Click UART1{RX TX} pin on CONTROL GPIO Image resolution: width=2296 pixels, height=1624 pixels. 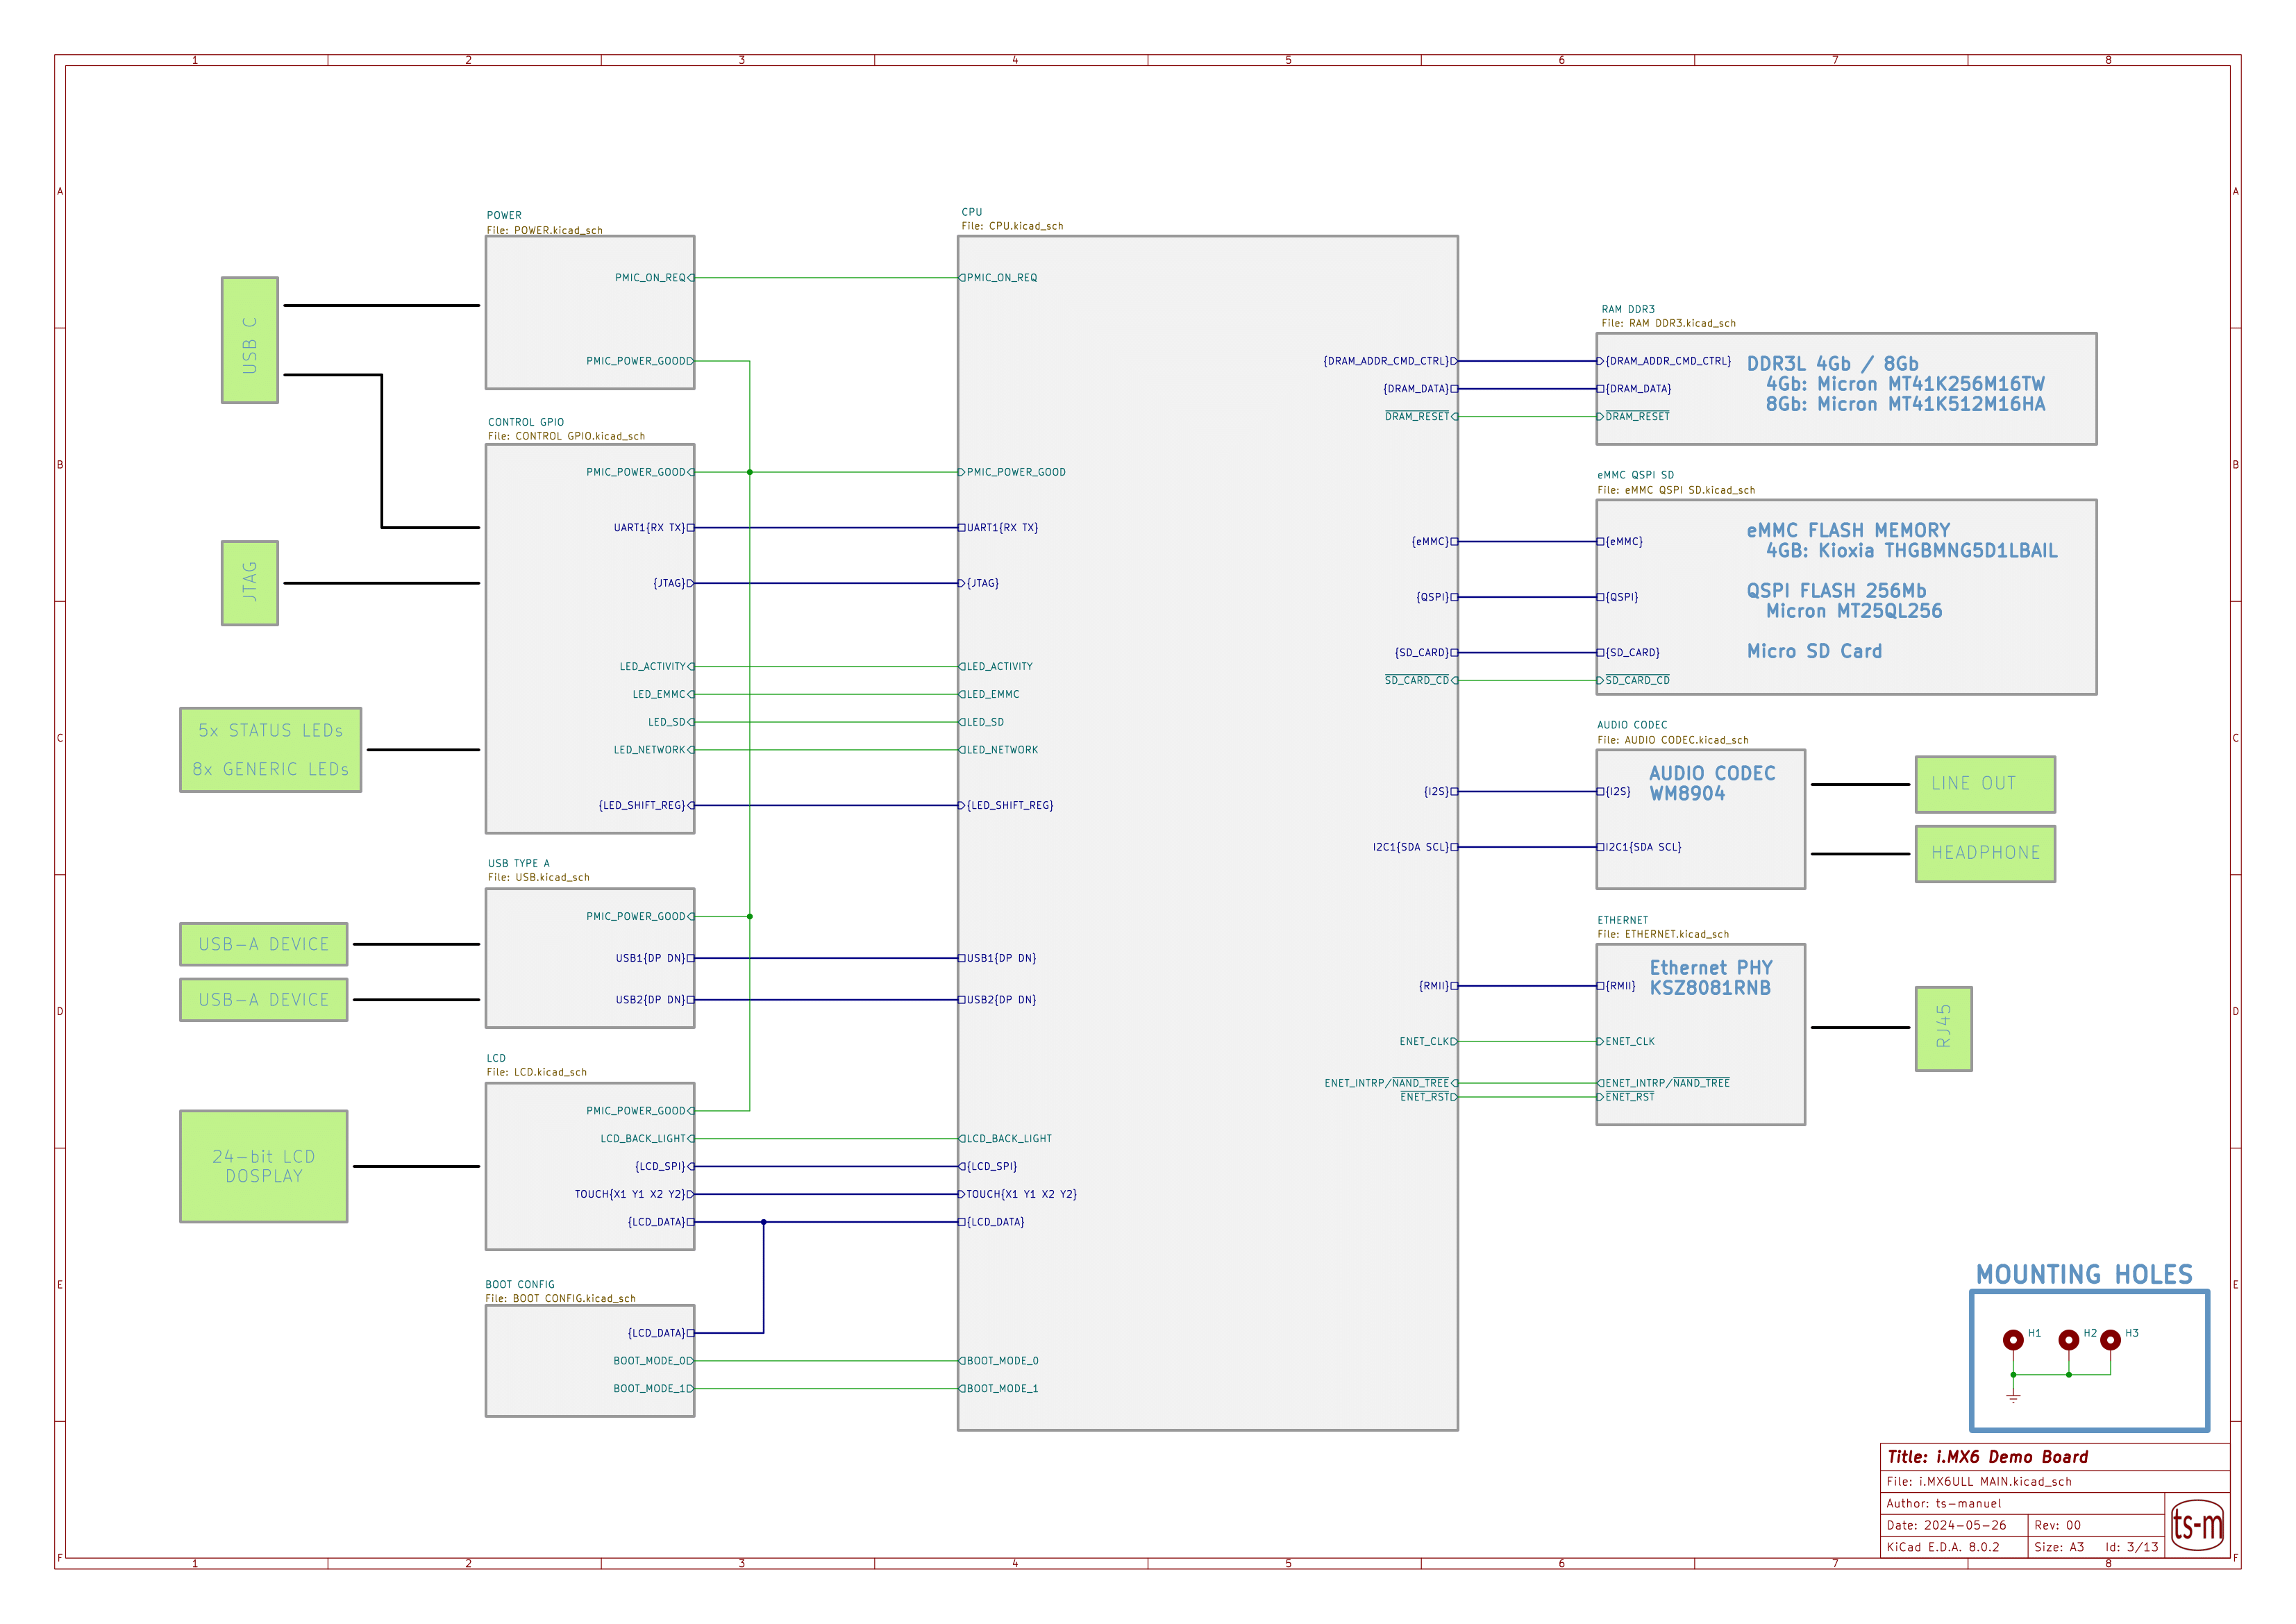(653, 528)
